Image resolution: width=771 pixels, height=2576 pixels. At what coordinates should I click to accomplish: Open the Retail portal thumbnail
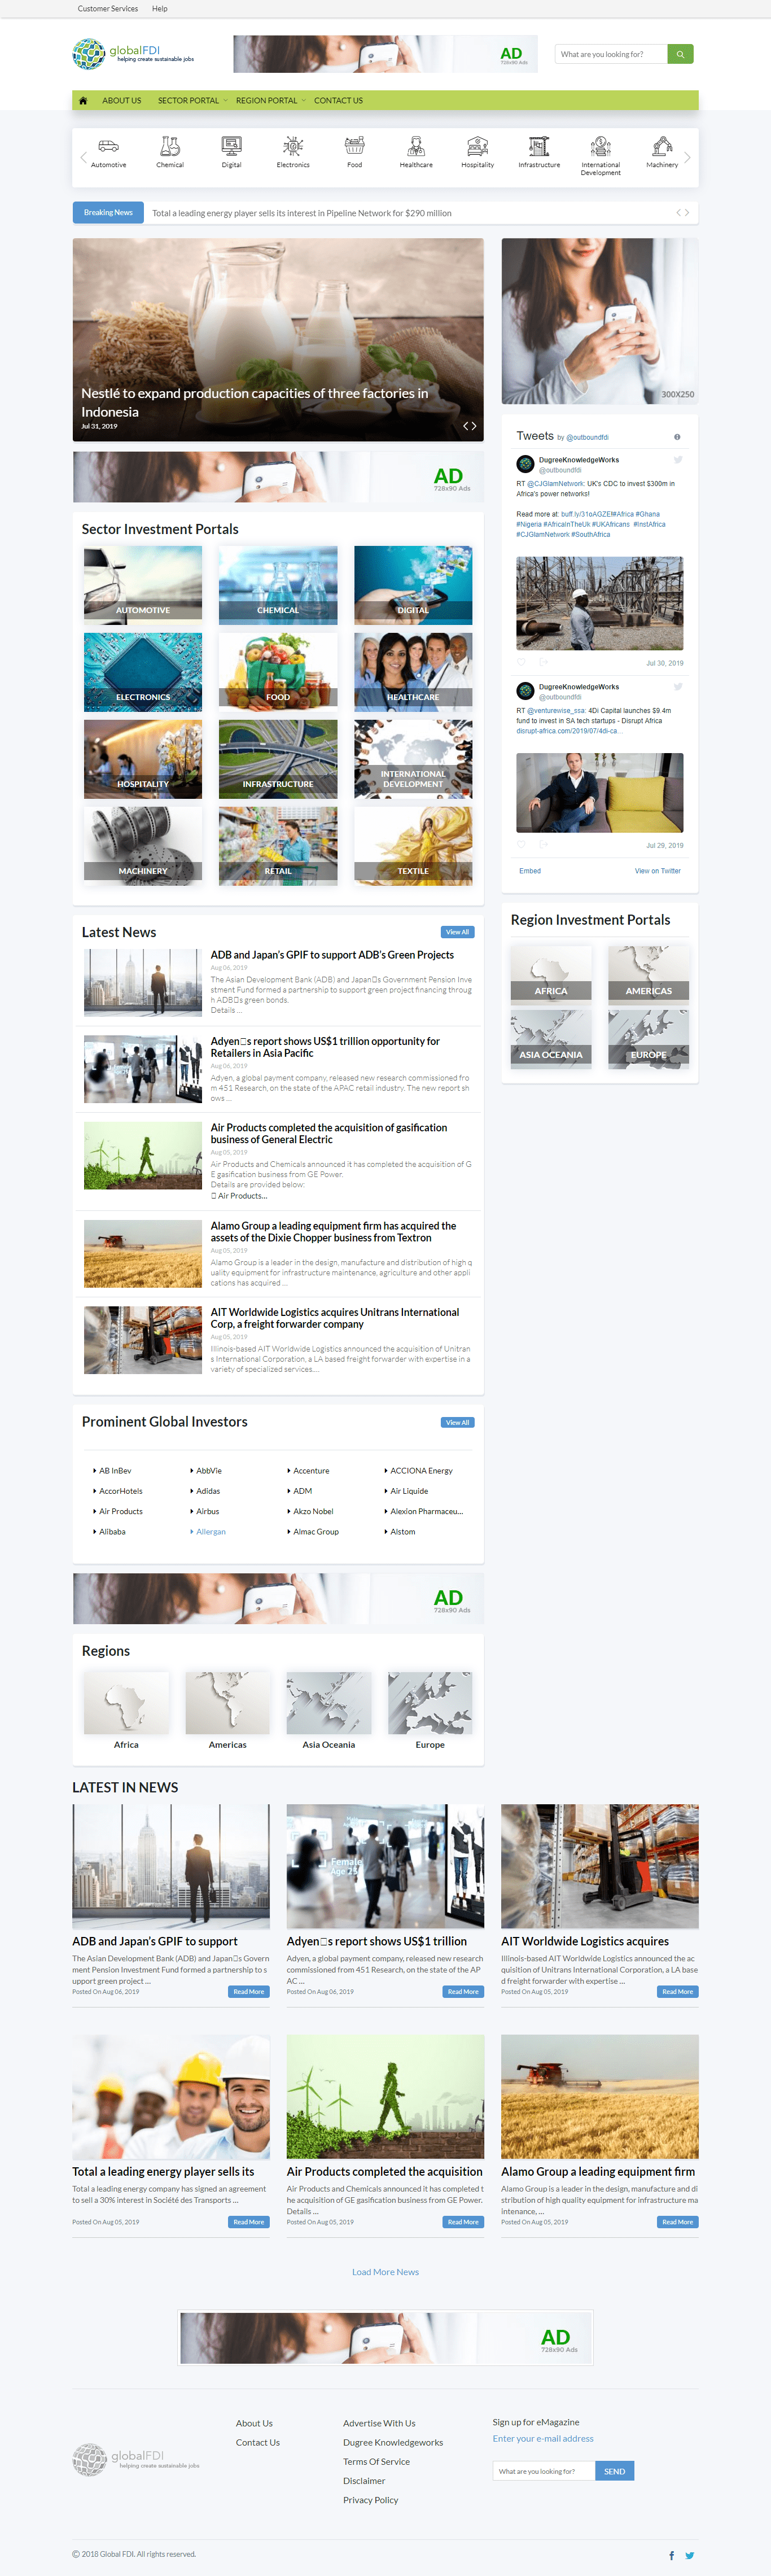[x=278, y=846]
